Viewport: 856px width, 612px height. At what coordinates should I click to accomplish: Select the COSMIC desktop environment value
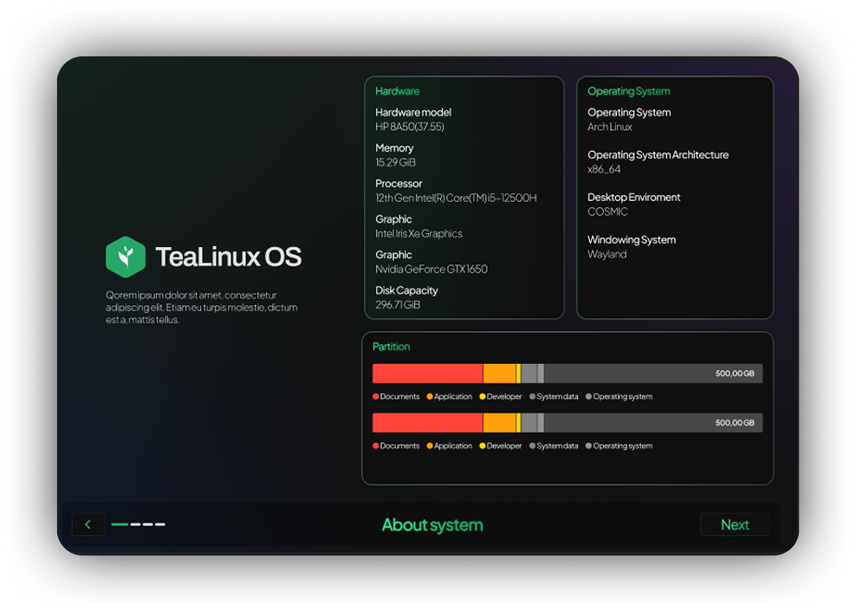tap(607, 212)
